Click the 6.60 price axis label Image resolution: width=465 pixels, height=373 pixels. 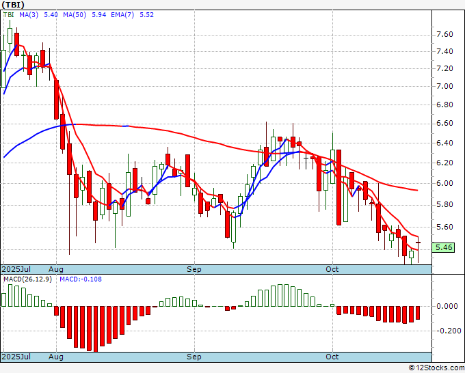[445, 124]
